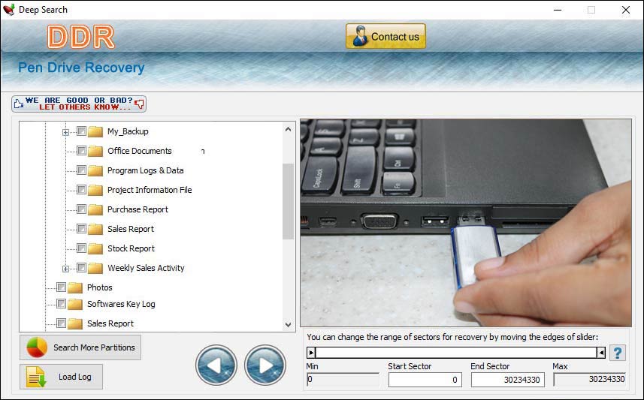Click the Max value field
Viewport: 644px width, 400px height.
pyautogui.click(x=590, y=379)
